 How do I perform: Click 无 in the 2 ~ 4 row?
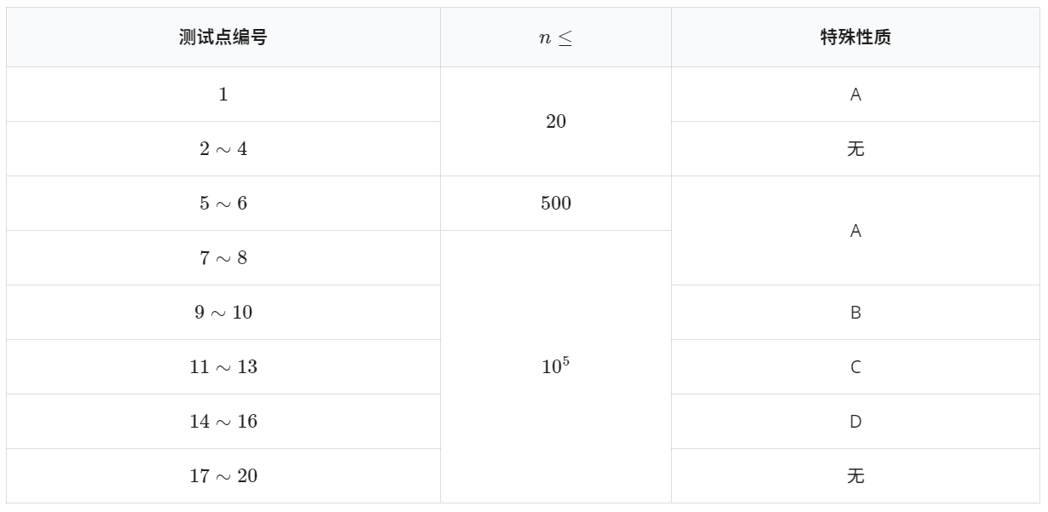(856, 149)
